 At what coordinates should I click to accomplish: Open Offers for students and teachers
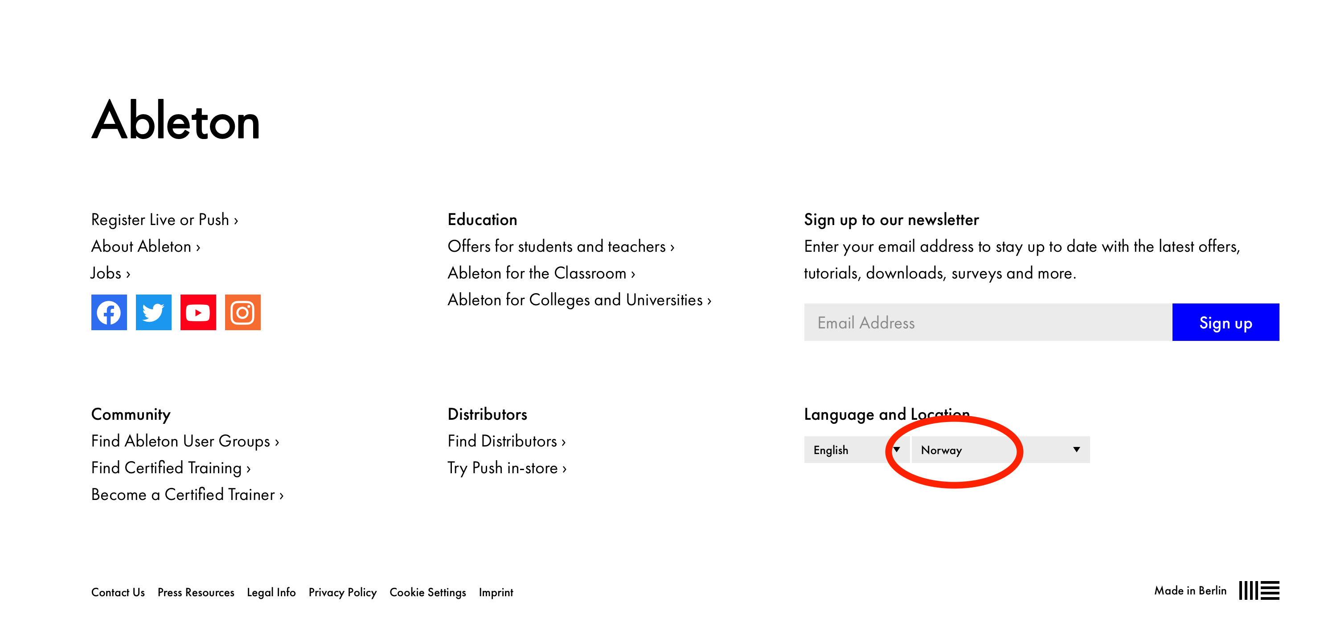tap(561, 246)
